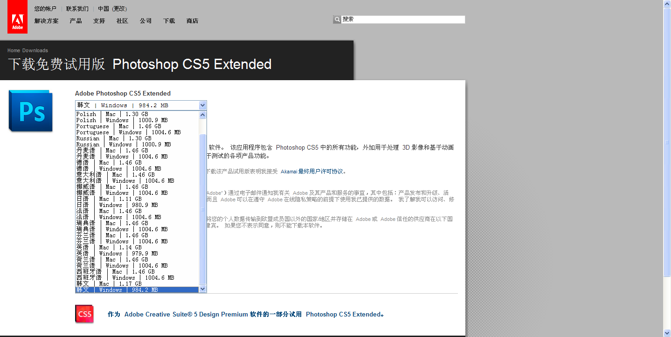Screen dimensions: 671x337
Task: Click dropdown list scroll down arrow
Action: point(202,289)
